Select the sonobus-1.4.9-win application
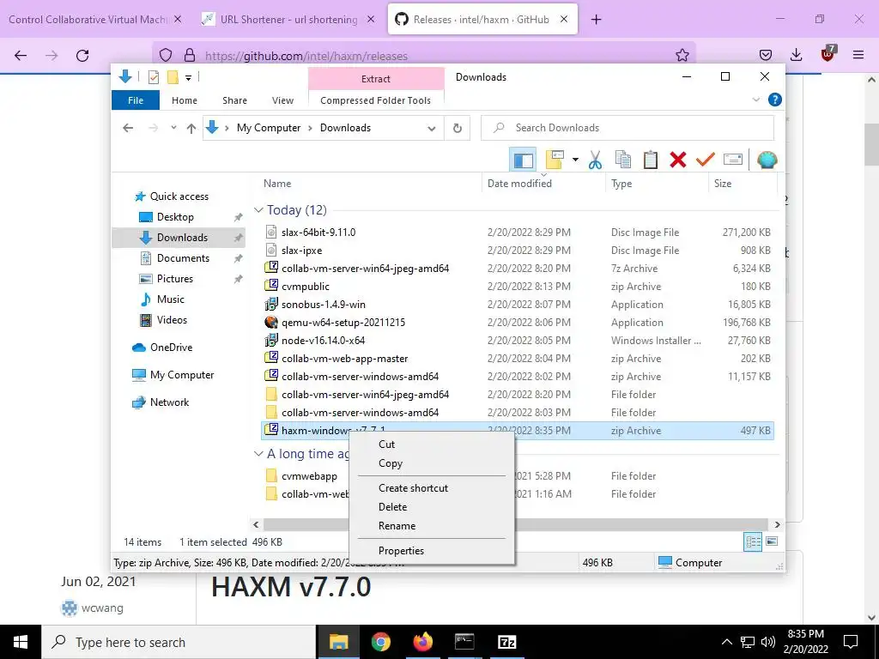879x659 pixels. click(324, 305)
